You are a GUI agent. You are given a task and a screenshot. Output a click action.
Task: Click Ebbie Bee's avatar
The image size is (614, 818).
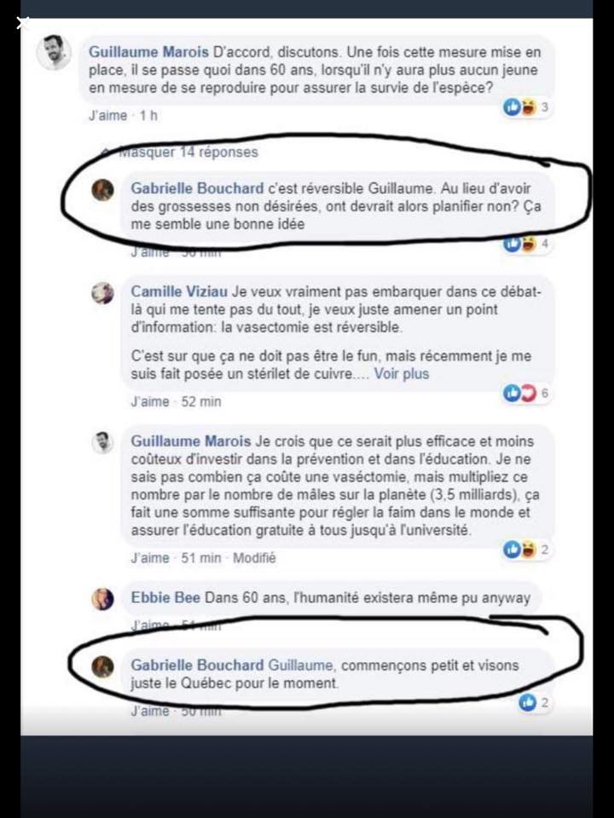click(103, 599)
